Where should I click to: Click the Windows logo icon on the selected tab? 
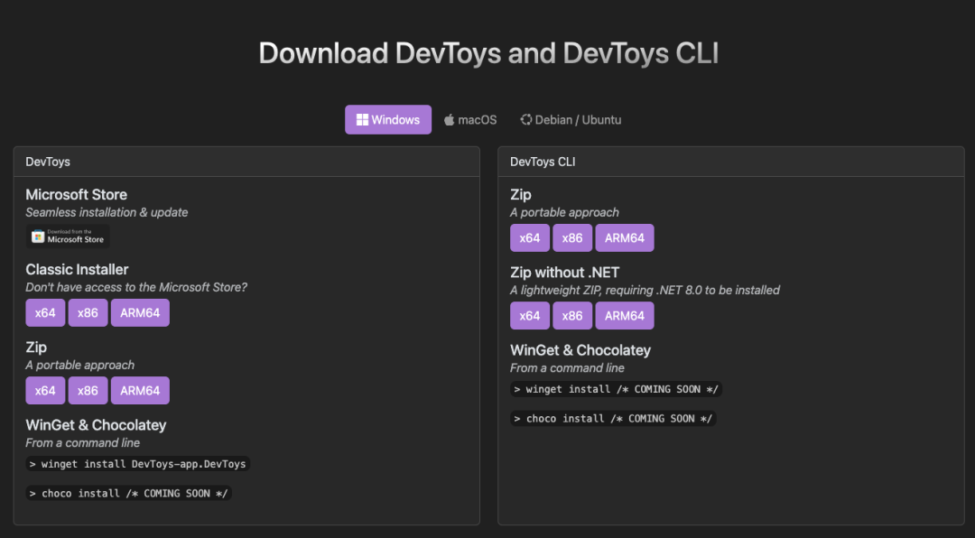[x=364, y=119]
